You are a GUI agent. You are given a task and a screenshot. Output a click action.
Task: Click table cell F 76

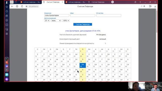38,76
